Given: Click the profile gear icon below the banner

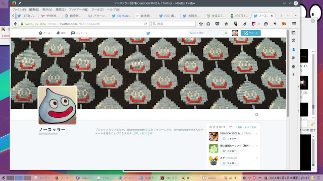Looking at the screenshot, I should (x=256, y=115).
